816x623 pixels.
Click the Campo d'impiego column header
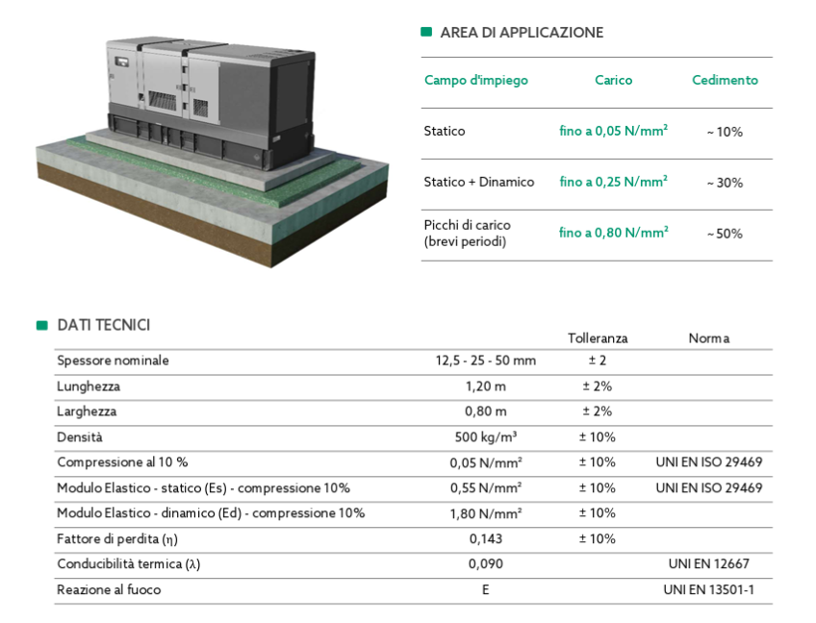click(x=475, y=81)
